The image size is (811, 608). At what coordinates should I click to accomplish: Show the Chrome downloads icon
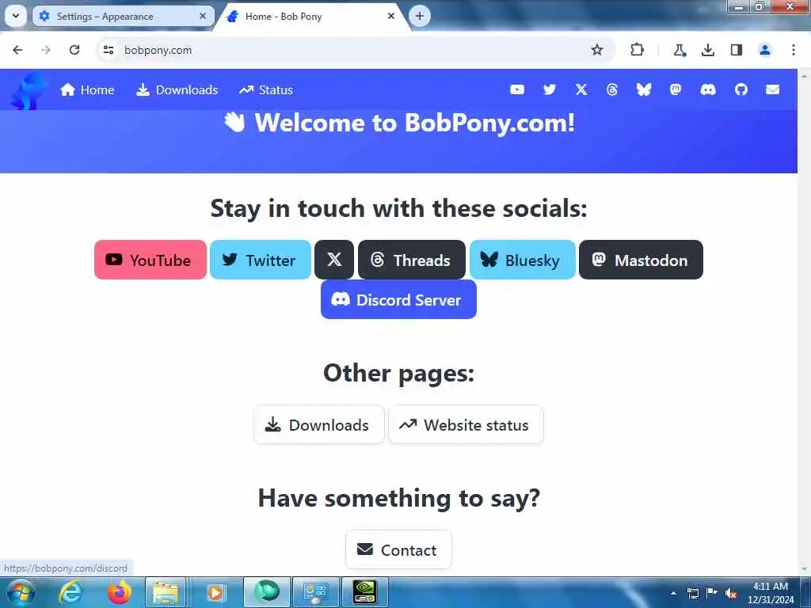click(707, 50)
